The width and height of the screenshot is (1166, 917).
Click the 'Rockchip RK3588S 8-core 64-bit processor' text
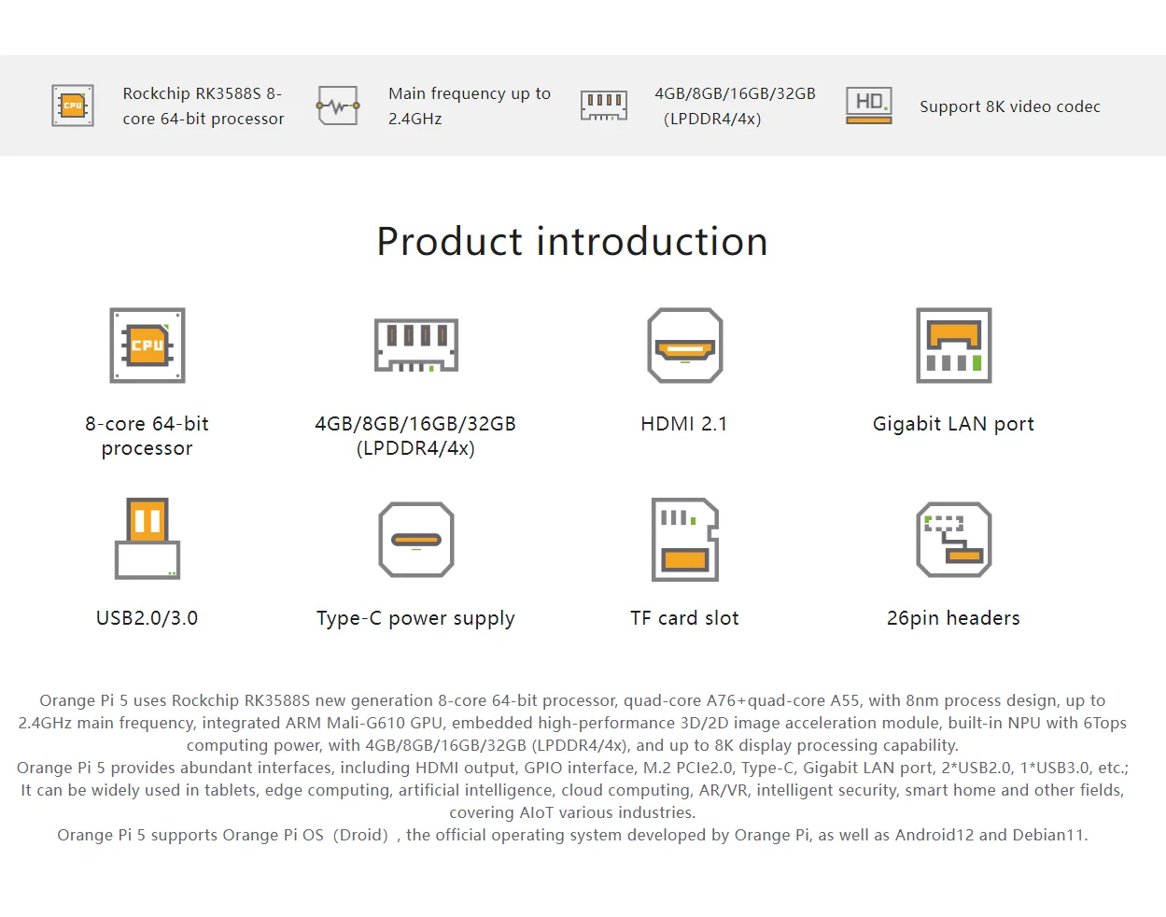point(203,106)
